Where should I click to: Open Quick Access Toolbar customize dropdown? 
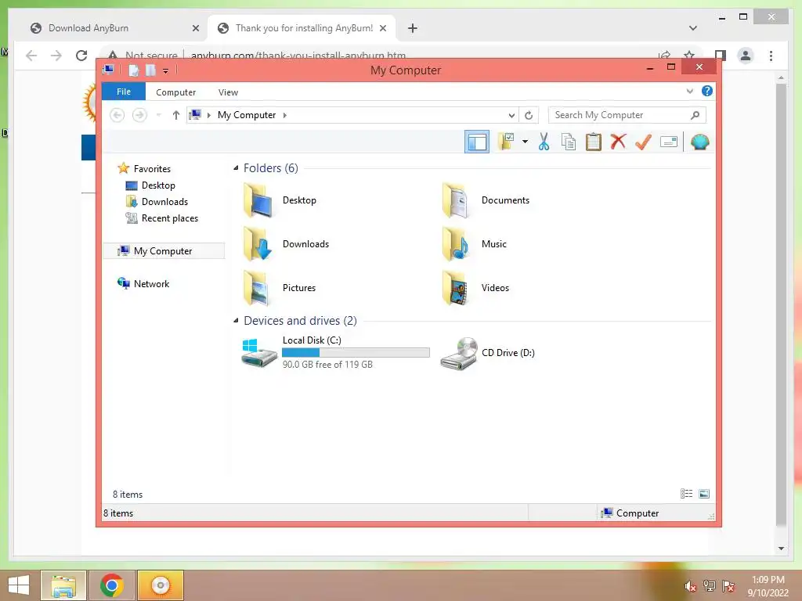(166, 71)
